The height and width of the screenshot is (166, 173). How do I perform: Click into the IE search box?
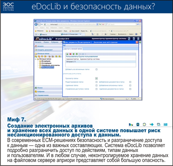(121, 24)
